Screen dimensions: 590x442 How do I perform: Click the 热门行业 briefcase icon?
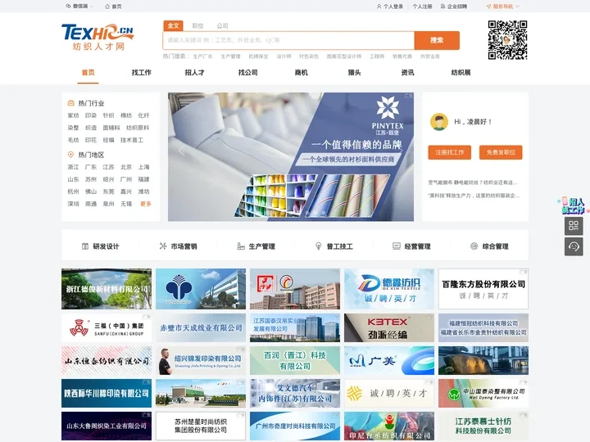tap(70, 103)
